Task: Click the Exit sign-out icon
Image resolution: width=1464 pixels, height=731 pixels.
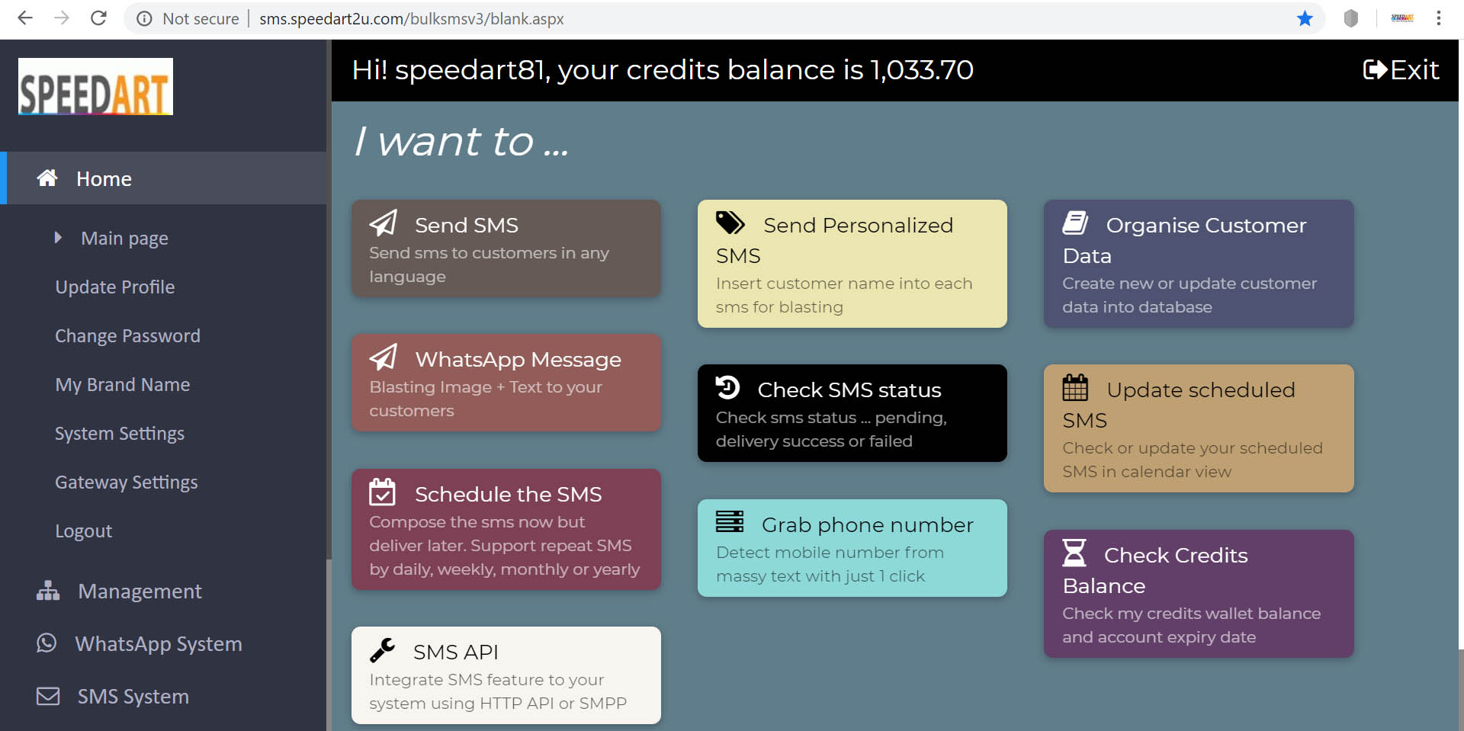Action: (x=1375, y=70)
